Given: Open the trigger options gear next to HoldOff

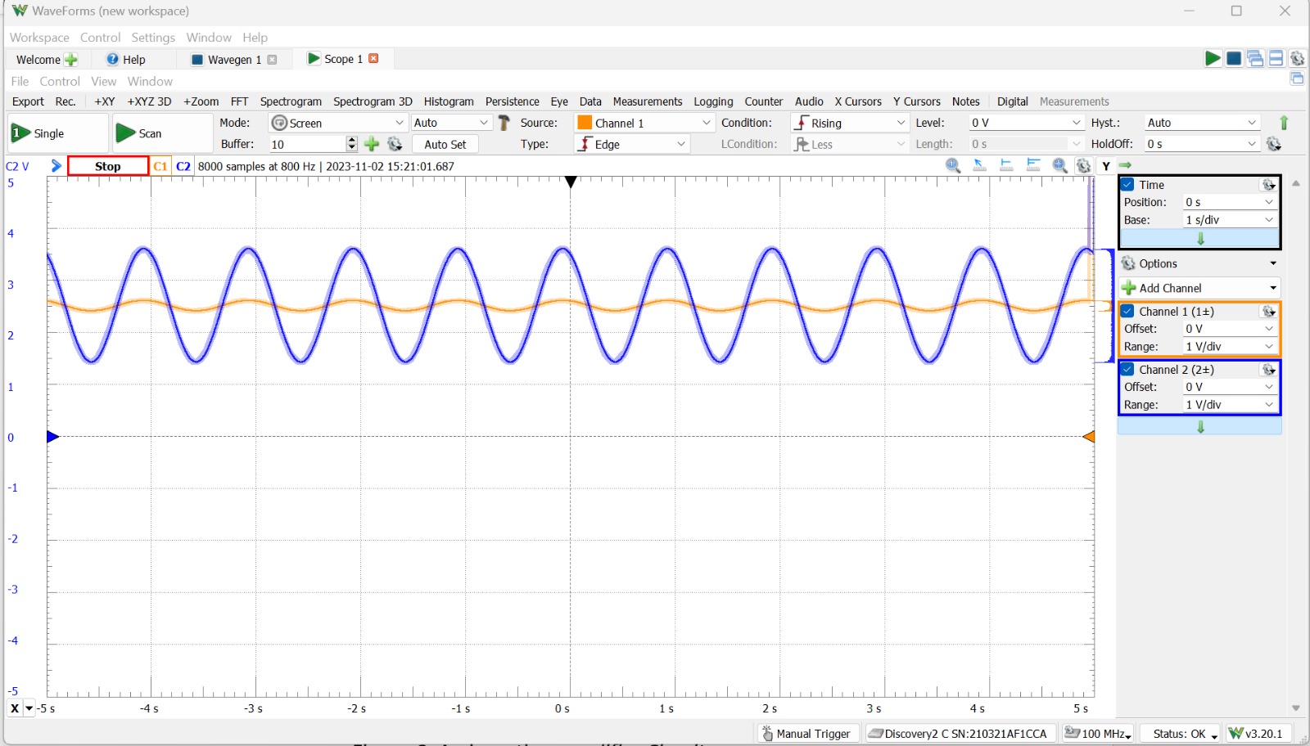Looking at the screenshot, I should (x=1275, y=143).
